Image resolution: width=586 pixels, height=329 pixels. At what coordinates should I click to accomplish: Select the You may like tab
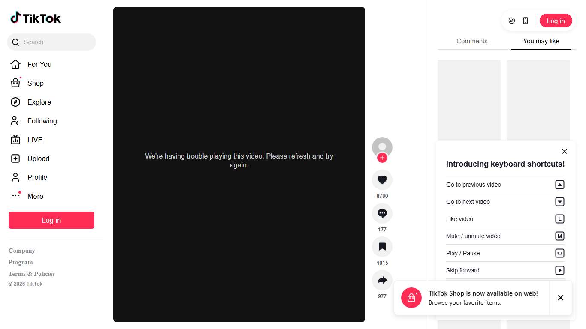pos(541,41)
